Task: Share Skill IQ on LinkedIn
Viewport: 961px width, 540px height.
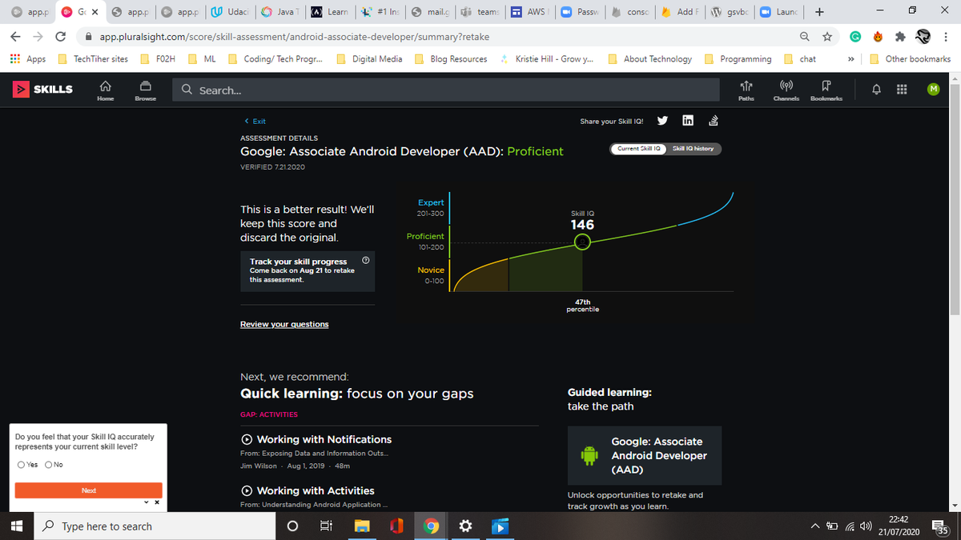Action: coord(687,121)
